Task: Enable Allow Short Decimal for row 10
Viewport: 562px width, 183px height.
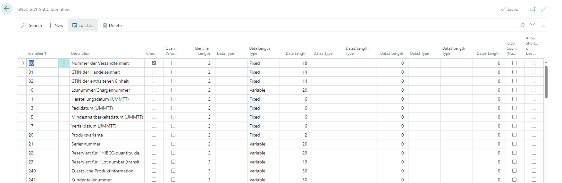Action: (534, 90)
